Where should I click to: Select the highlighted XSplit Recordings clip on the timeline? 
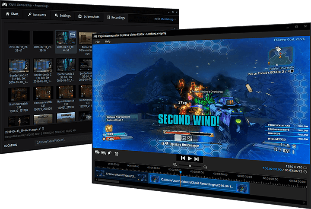[199, 184]
